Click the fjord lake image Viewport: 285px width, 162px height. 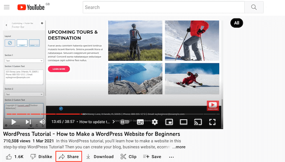pos(135,79)
